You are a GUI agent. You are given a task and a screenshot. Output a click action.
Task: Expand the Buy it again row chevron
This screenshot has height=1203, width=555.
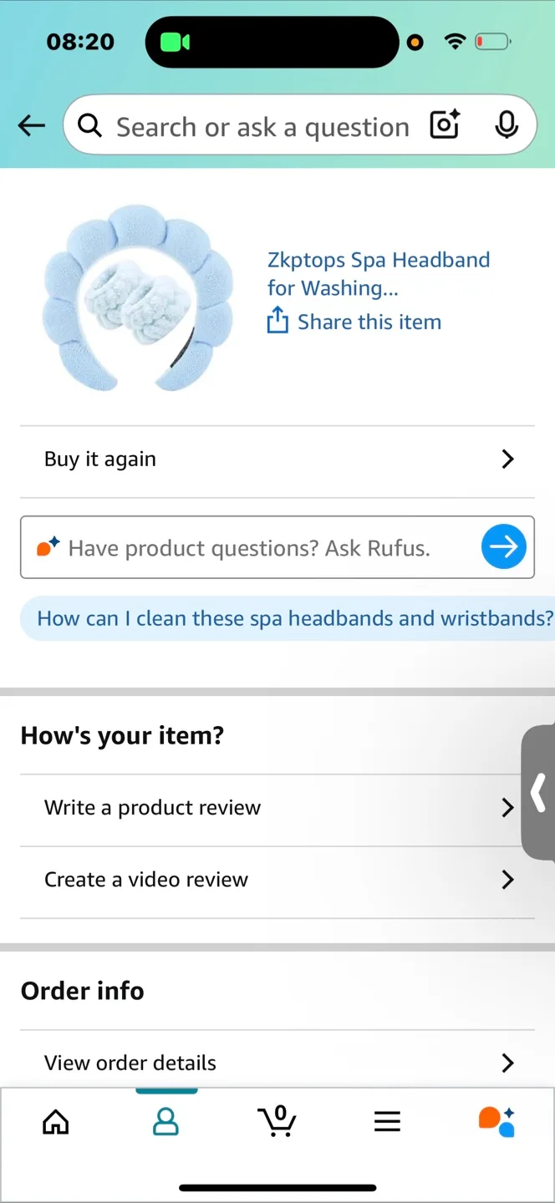(x=507, y=459)
